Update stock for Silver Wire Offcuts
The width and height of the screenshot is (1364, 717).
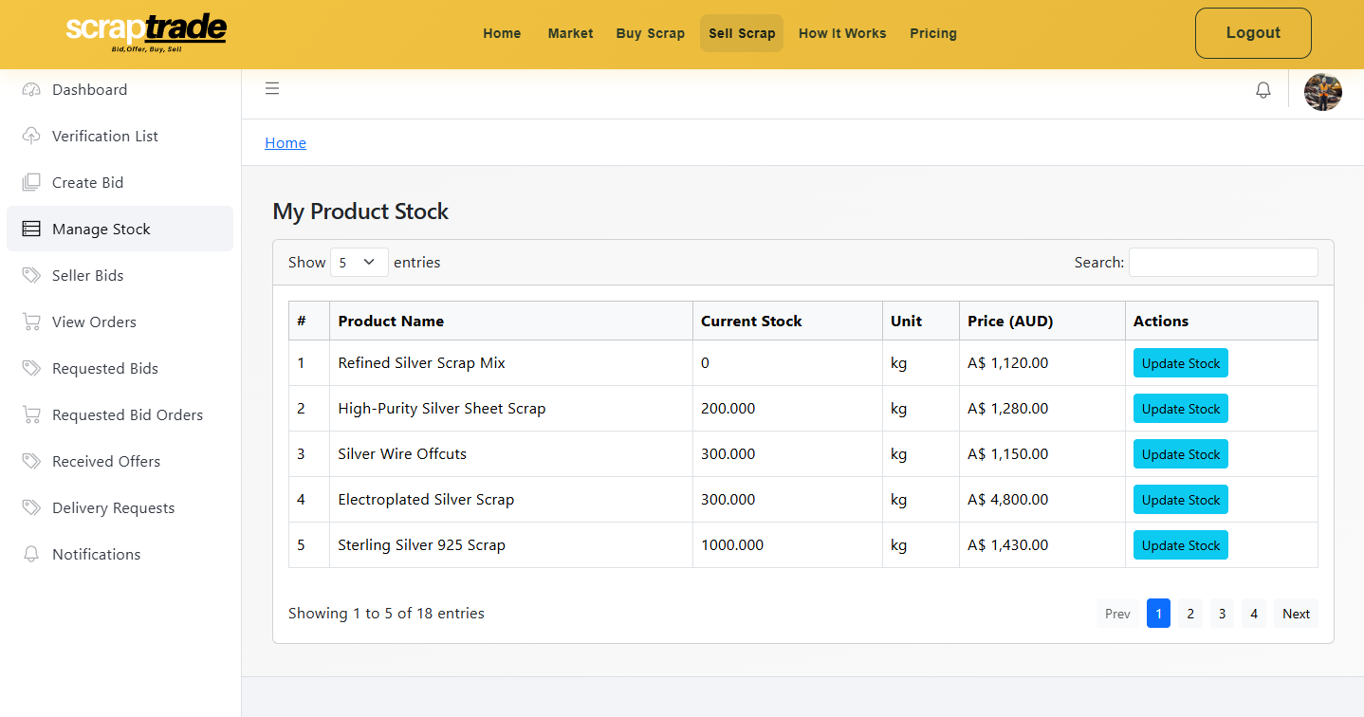tap(1180, 453)
